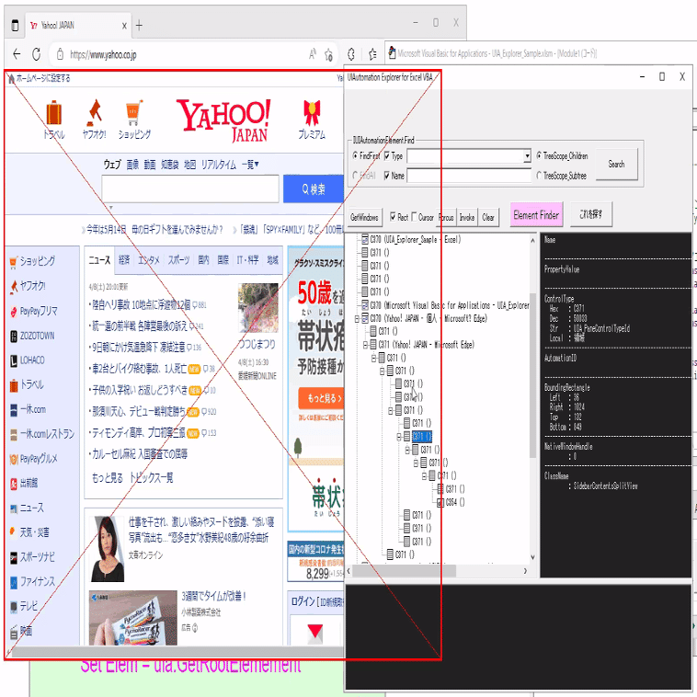Viewport: 697px width, 697px height.
Task: Open the スポーツ news tab
Action: pyautogui.click(x=178, y=260)
